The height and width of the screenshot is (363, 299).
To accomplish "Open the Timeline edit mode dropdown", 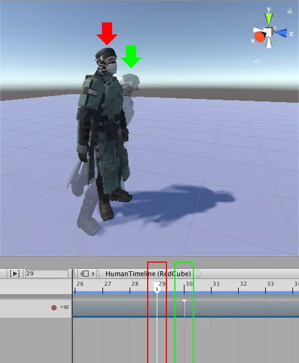I will [x=87, y=274].
